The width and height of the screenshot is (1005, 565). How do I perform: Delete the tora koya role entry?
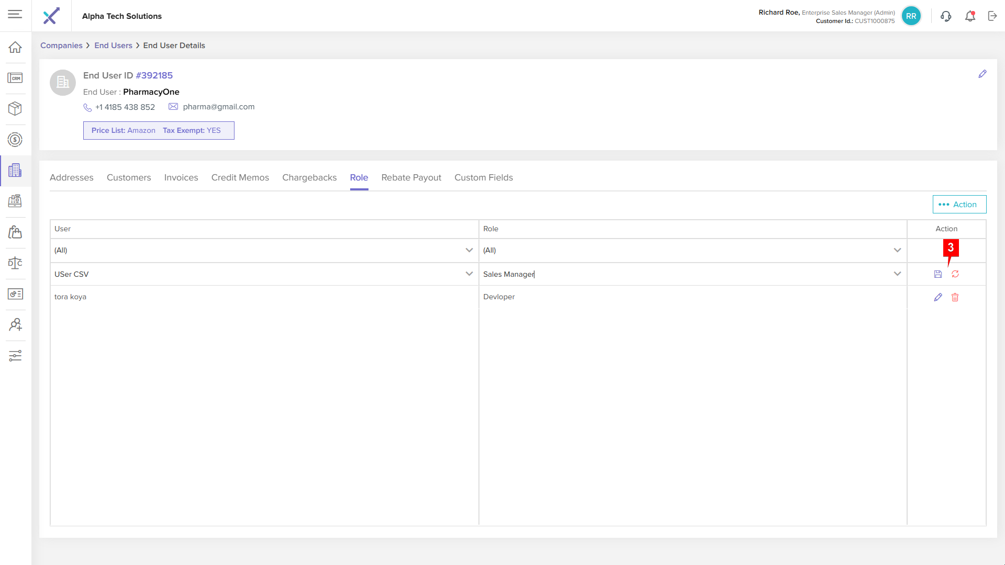[955, 297]
